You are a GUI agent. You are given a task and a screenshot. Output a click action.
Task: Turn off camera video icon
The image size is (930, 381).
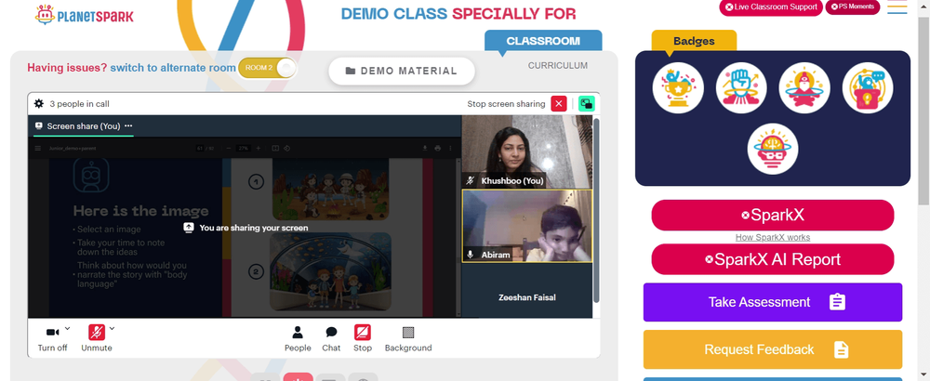click(52, 333)
